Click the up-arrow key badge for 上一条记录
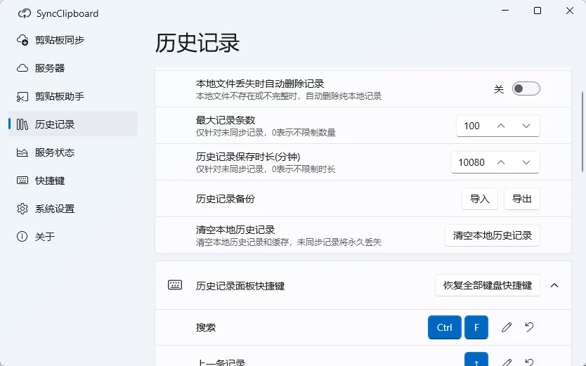This screenshot has height=366, width=586. click(x=476, y=359)
